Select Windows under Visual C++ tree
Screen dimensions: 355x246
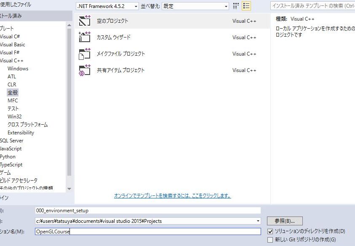[18, 69]
